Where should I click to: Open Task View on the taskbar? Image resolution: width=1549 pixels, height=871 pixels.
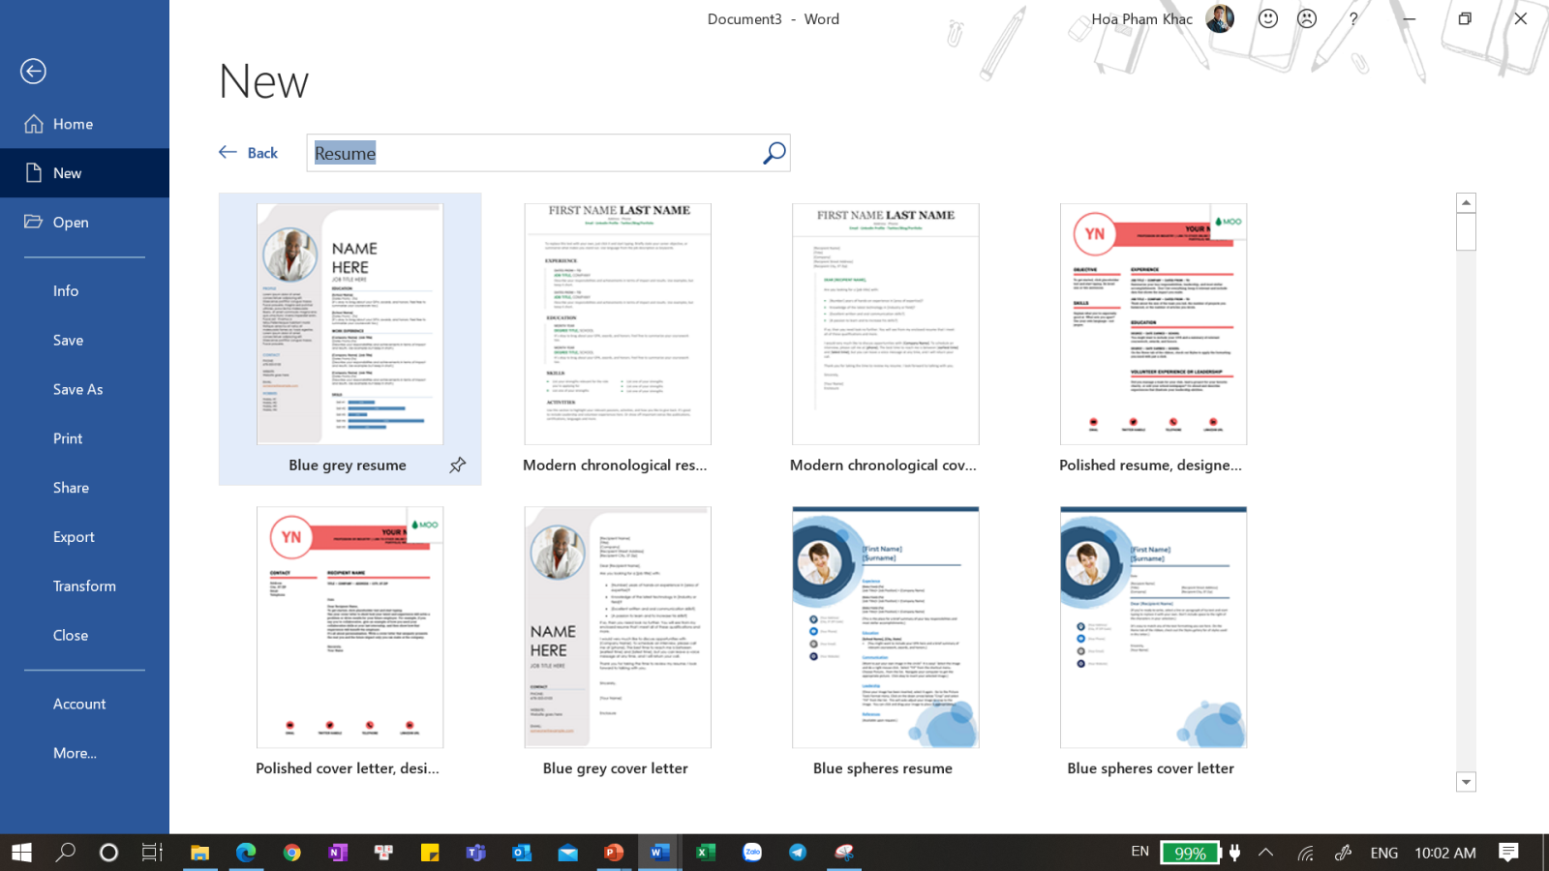pos(152,853)
